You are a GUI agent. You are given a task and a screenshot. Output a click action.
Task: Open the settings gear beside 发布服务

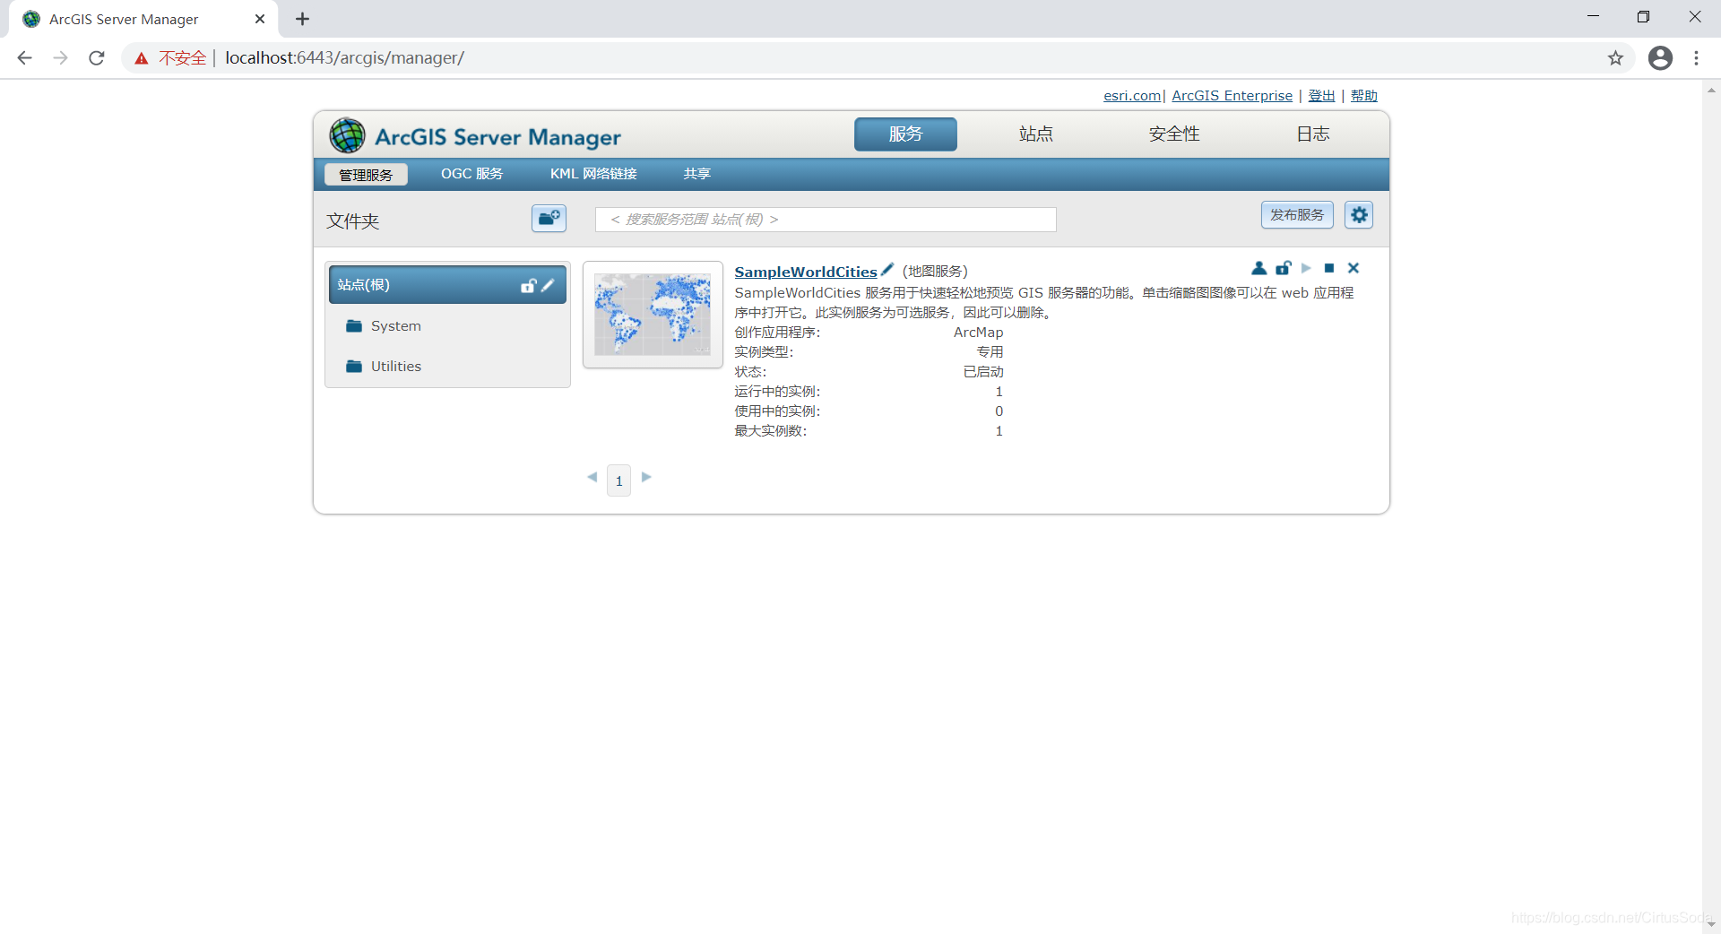click(1359, 215)
